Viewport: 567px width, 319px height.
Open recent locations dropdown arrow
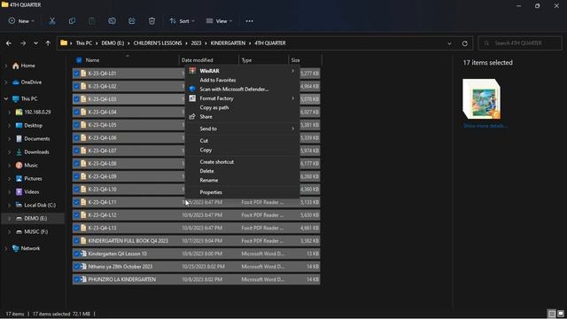point(35,43)
